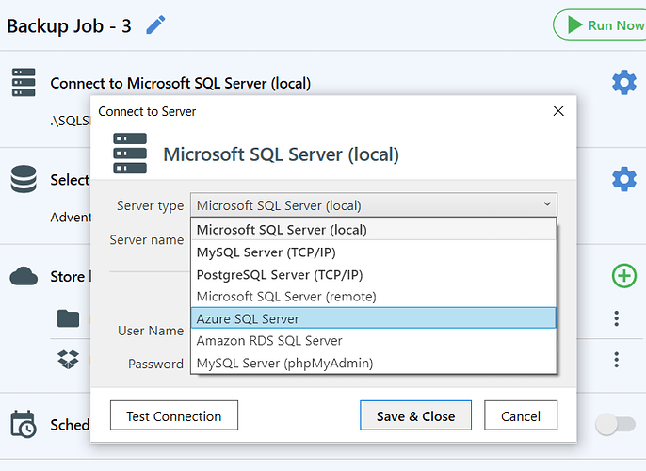Click the green plus icon to add storage
The width and height of the screenshot is (646, 471).
[624, 276]
